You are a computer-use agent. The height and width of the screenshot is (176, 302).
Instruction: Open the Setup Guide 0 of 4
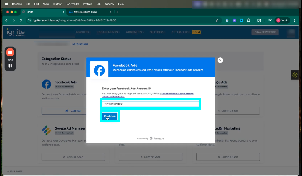click(186, 32)
